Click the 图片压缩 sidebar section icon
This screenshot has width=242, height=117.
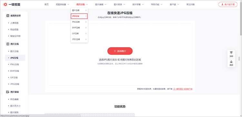[x=8, y=44]
